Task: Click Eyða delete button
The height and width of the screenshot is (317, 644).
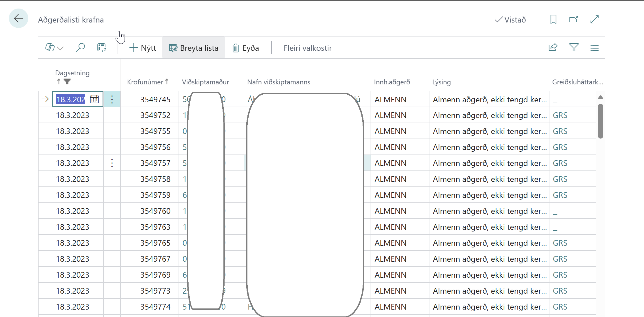Action: pyautogui.click(x=245, y=48)
